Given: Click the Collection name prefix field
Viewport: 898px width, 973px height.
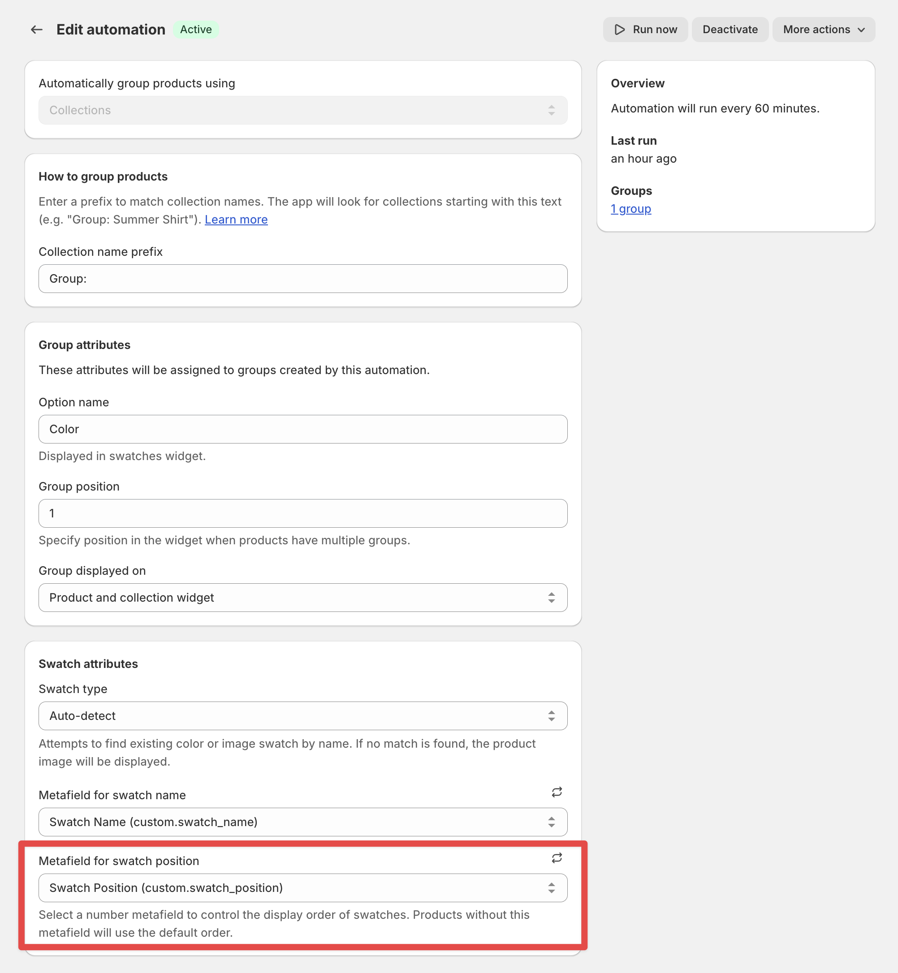Looking at the screenshot, I should (x=303, y=279).
